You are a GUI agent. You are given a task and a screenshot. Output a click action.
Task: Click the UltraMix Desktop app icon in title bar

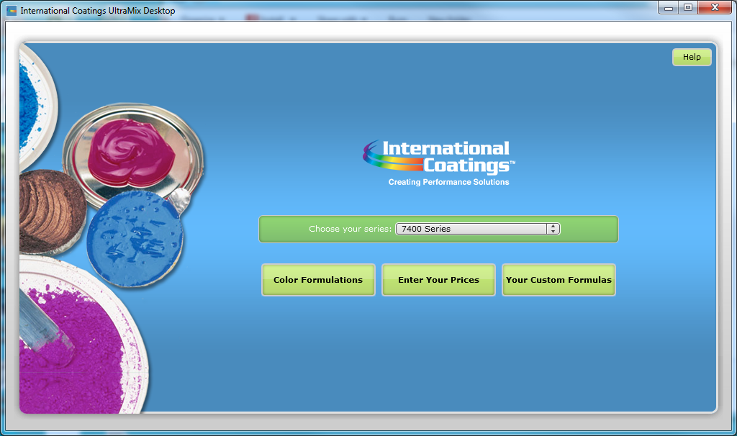pyautogui.click(x=12, y=10)
